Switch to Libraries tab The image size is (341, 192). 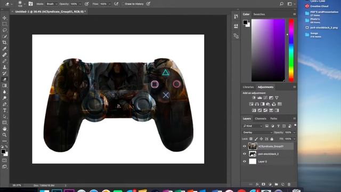coord(248,87)
